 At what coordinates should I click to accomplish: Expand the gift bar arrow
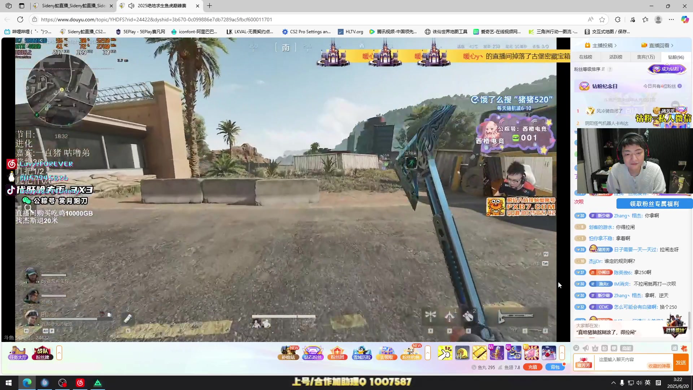[x=562, y=353]
